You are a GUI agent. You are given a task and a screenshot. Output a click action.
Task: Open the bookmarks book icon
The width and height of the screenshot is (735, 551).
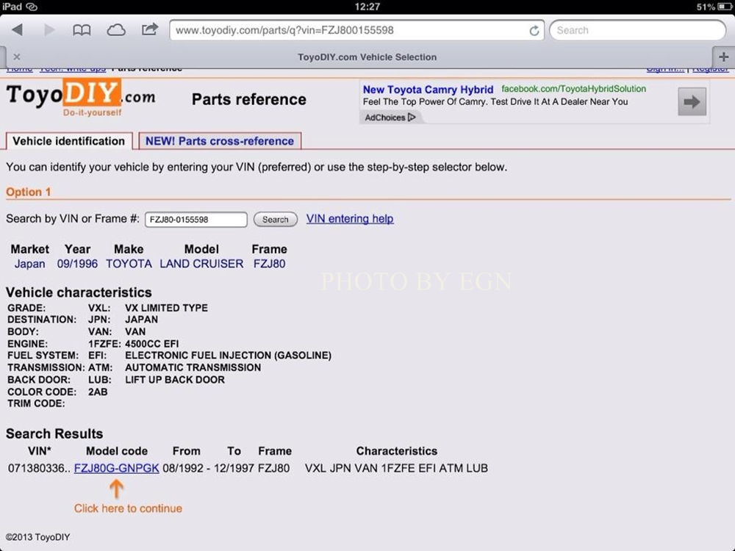(82, 30)
